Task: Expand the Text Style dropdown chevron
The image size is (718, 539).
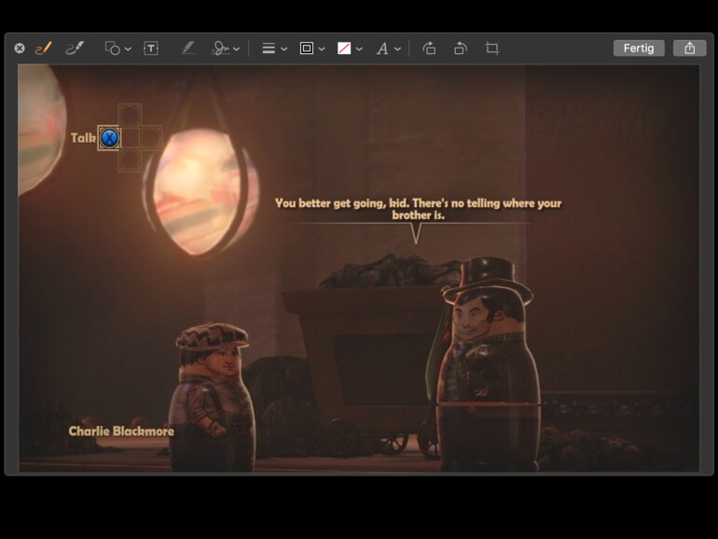Action: (397, 48)
